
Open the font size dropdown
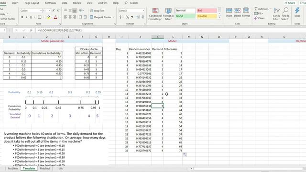coord(50,11)
